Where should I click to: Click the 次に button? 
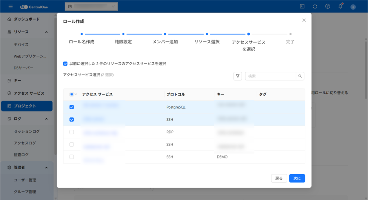coord(297,178)
